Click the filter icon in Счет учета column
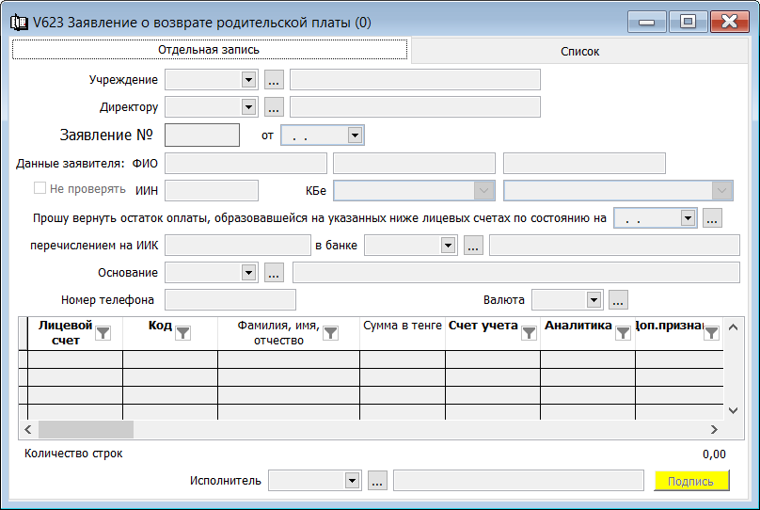The image size is (760, 510). click(529, 333)
